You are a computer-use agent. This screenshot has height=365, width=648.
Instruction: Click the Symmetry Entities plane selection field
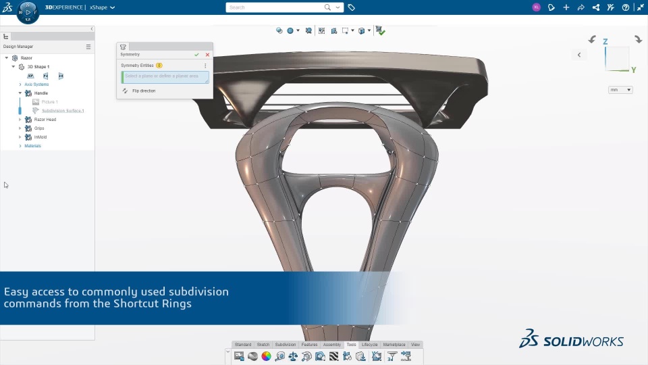pos(165,77)
